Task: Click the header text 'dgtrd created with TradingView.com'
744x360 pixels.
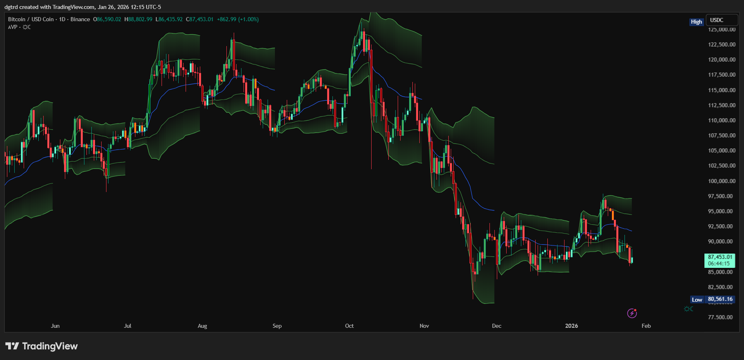Action: pos(50,7)
